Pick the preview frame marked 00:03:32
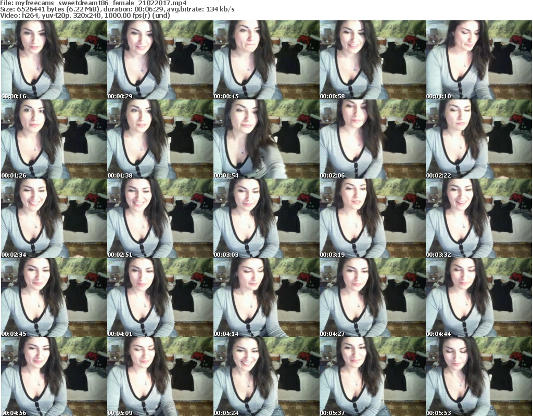Viewport: 533px width, 416px height. [479, 218]
